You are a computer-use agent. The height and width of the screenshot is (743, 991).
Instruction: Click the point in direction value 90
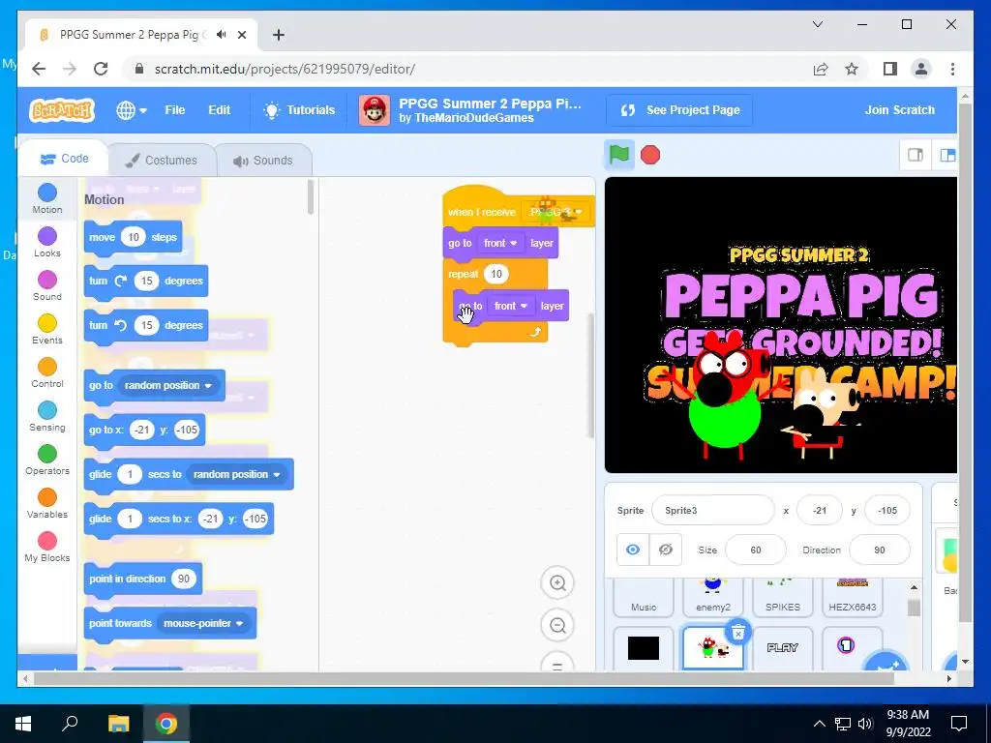click(184, 579)
